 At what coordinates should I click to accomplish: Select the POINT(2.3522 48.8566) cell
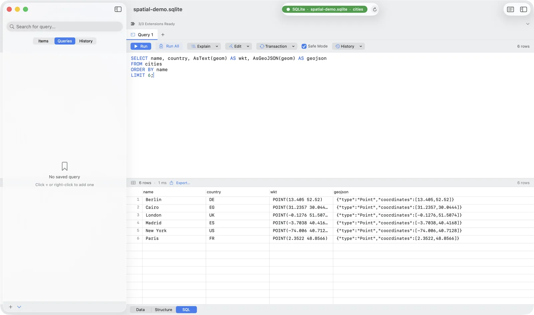point(301,238)
